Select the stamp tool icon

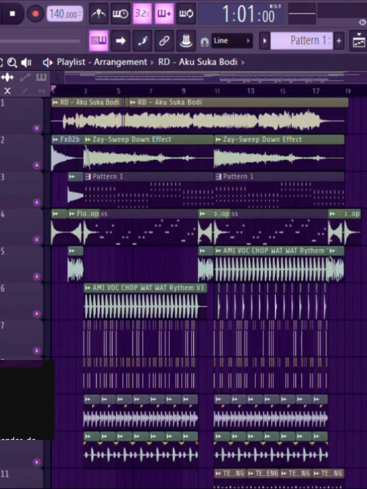(x=186, y=41)
